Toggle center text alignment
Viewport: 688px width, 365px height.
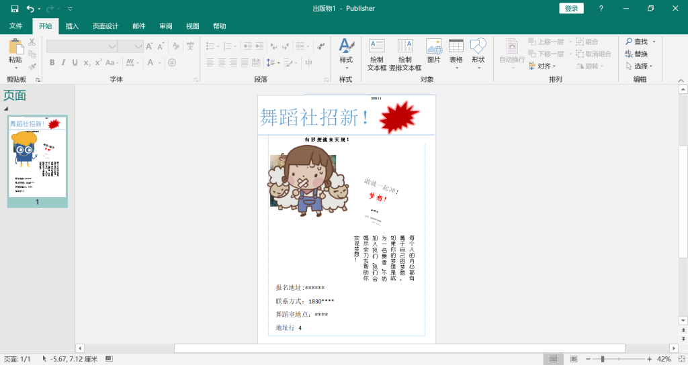222,62
